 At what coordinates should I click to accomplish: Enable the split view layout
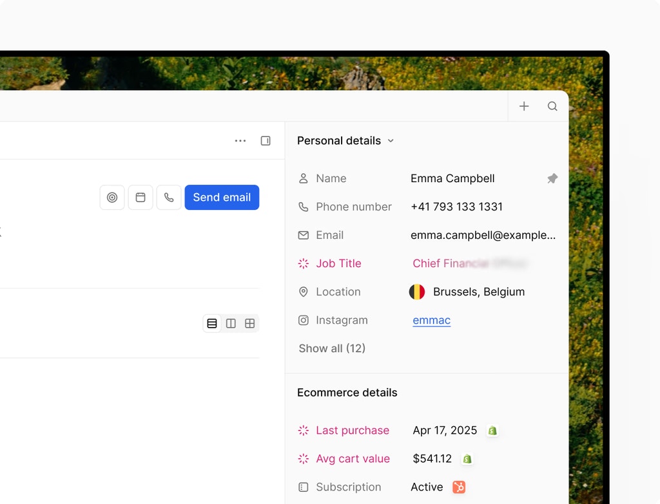(231, 323)
